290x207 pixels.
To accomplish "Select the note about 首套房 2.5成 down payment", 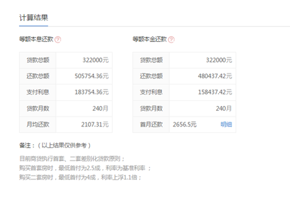I will (x=85, y=168).
